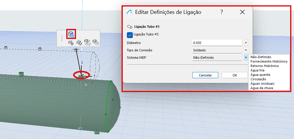The width and height of the screenshot is (294, 139).
Task: Choose Retorno Hidrónico from the list
Action: click(264, 66)
